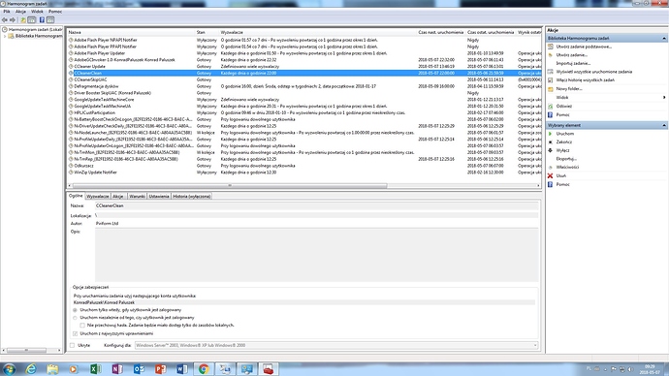
Task: Click the Właściwości properties icon
Action: pyautogui.click(x=551, y=167)
